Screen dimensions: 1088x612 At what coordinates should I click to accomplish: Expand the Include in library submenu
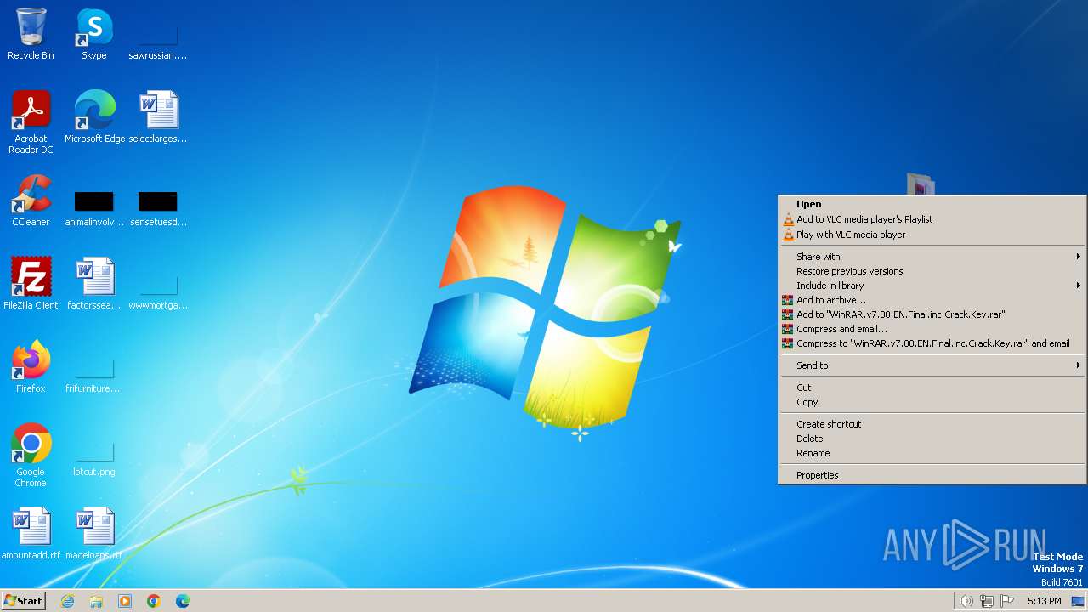(932, 286)
